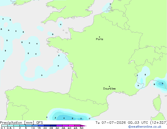Select the 1–2 mm legend swatch
Screen dimensions: 167x129
point(17,126)
